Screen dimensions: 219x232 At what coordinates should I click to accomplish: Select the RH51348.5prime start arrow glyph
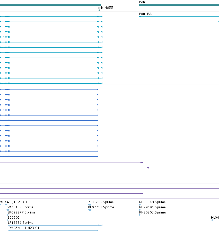coord(140,205)
